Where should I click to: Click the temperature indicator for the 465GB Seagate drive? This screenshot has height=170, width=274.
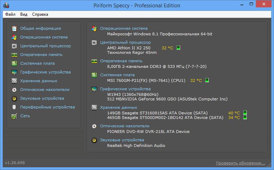(x=245, y=117)
